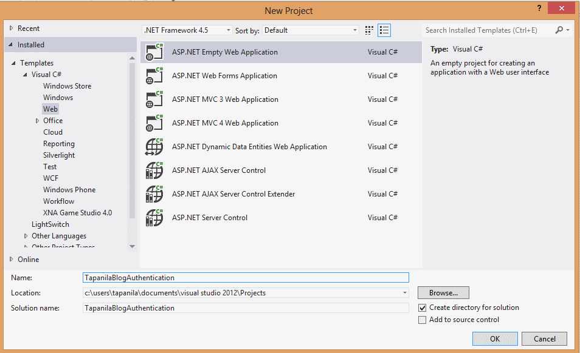Select the Test template category
The image size is (580, 353).
tap(50, 167)
